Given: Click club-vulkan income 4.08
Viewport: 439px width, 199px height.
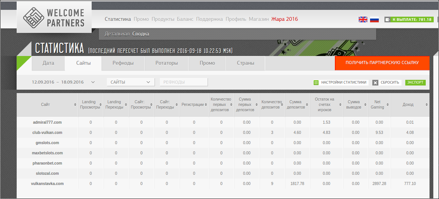Looking at the screenshot, I should [x=410, y=132].
